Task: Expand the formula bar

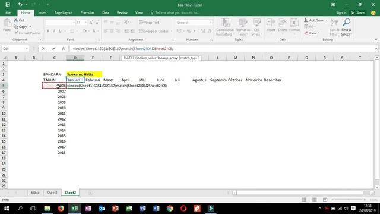Action: (376, 49)
